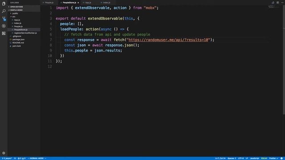Click 'json.results' on line 9

108,50
